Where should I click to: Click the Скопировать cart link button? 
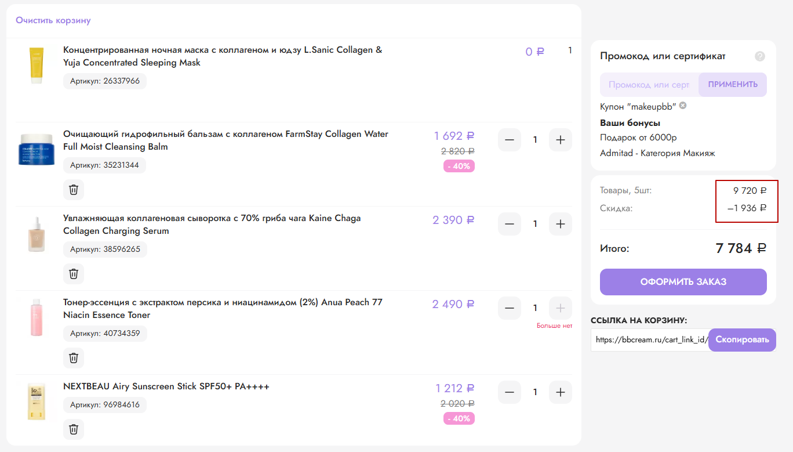click(742, 340)
